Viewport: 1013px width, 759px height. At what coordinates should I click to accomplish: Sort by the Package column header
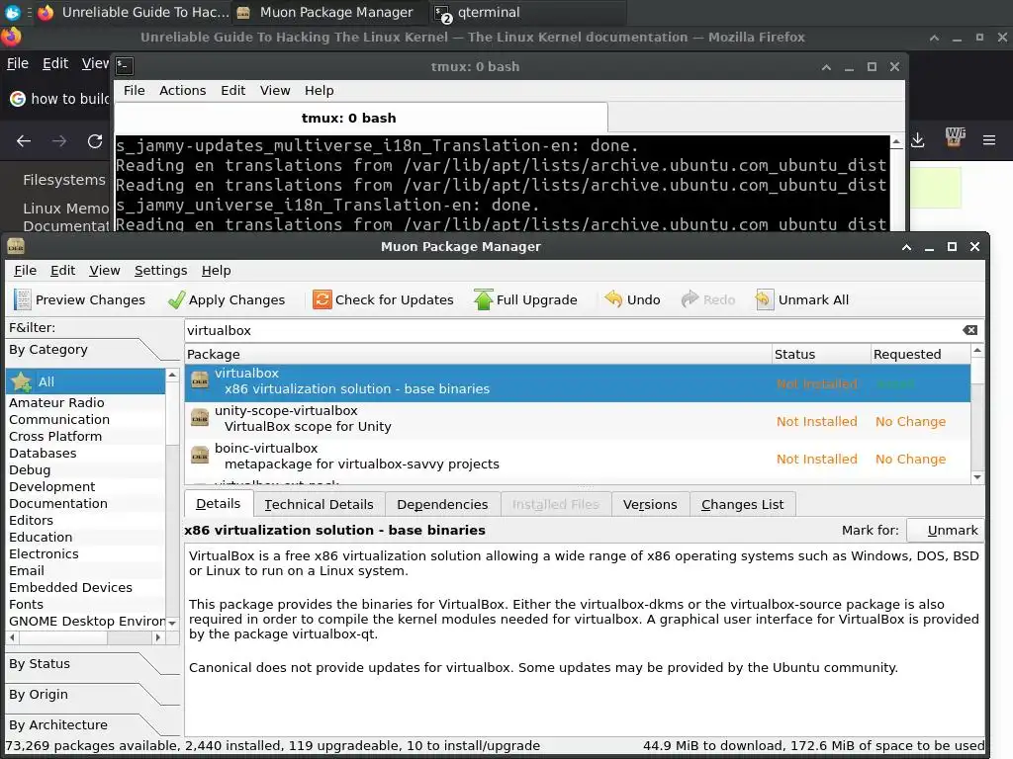pos(478,355)
